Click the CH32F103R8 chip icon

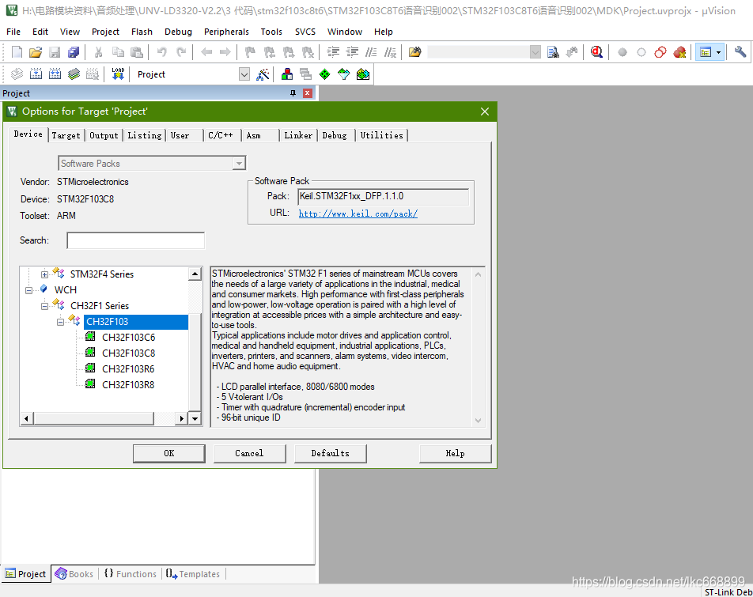point(90,384)
